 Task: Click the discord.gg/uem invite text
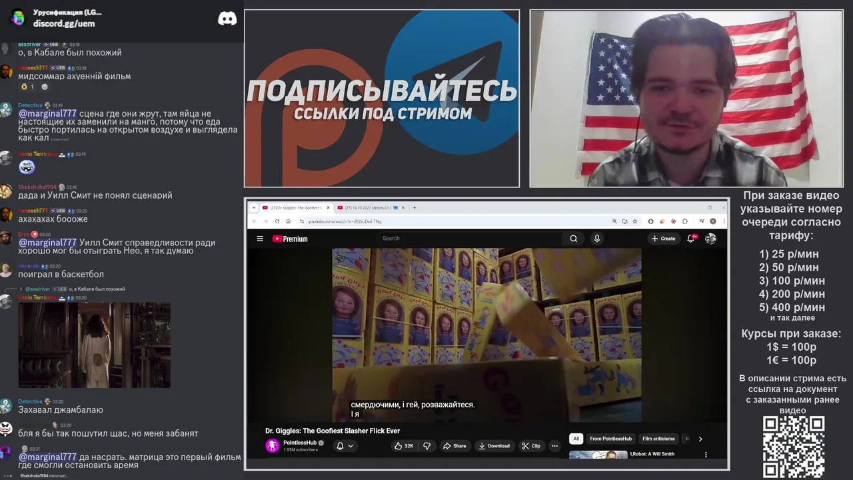tap(64, 23)
